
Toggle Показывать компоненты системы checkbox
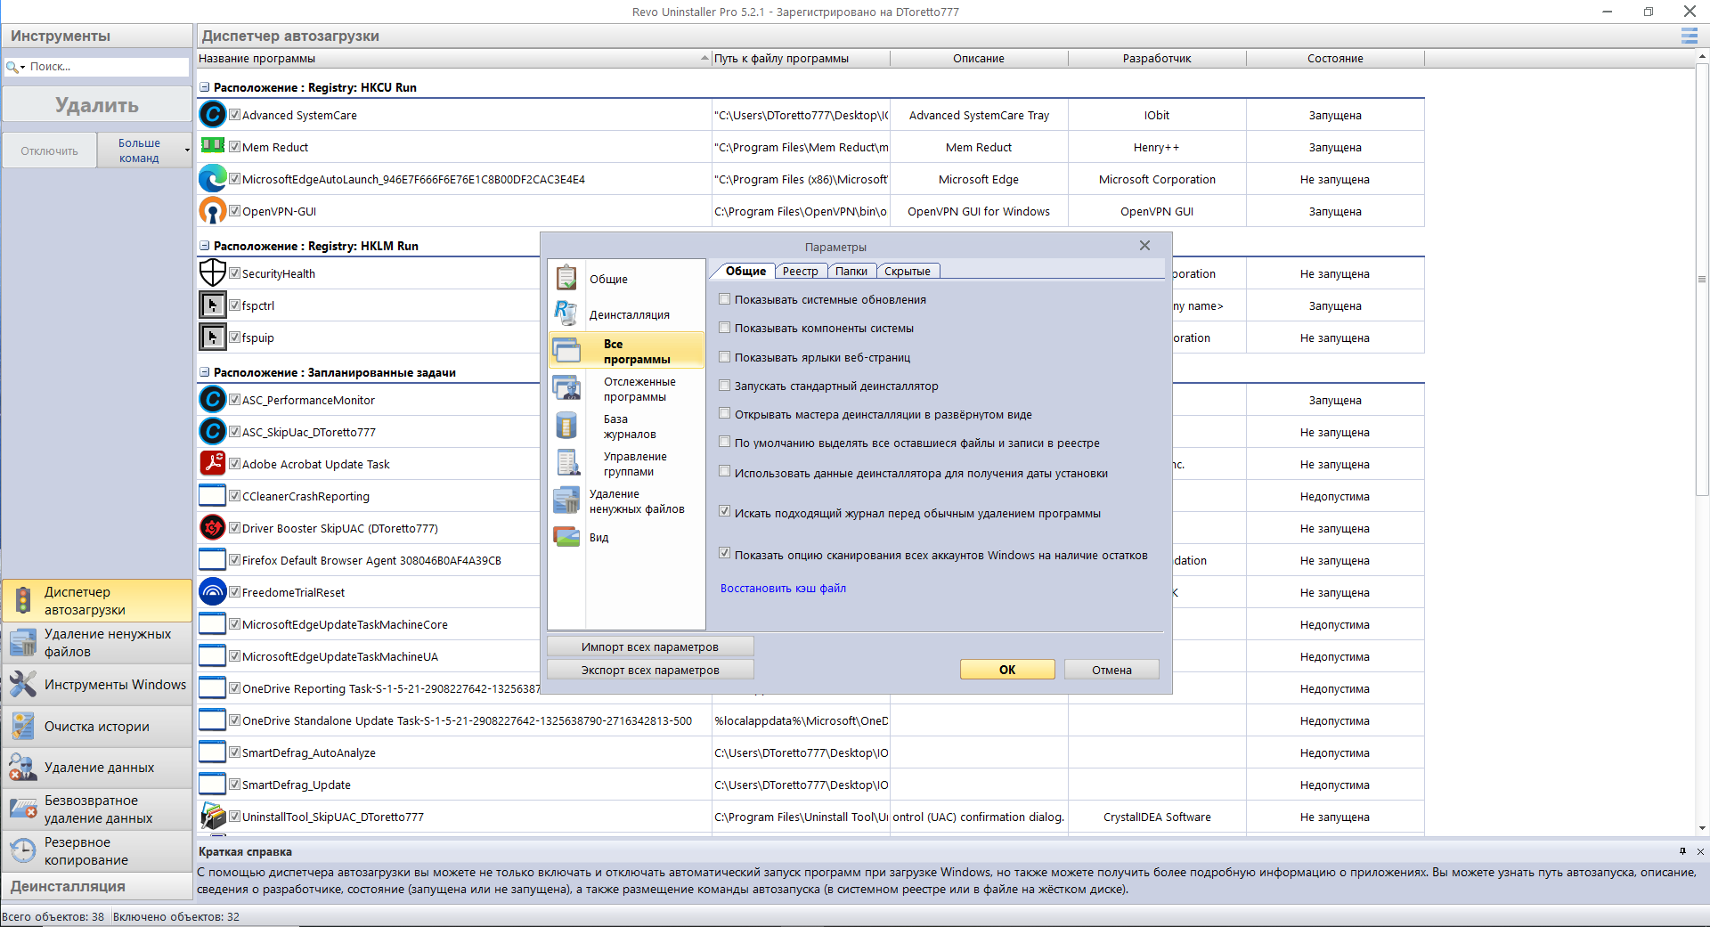coord(724,328)
